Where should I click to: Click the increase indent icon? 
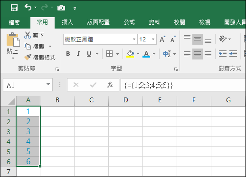(233, 54)
